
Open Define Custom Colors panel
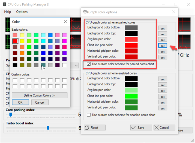pyautogui.click(x=40, y=95)
